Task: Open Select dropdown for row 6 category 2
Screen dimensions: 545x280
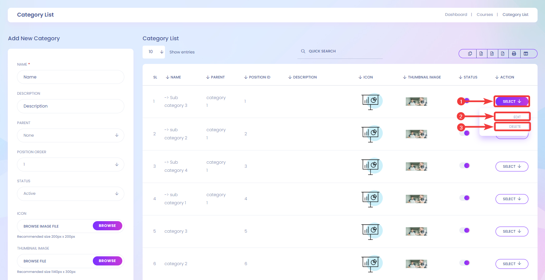Action: 512,264
